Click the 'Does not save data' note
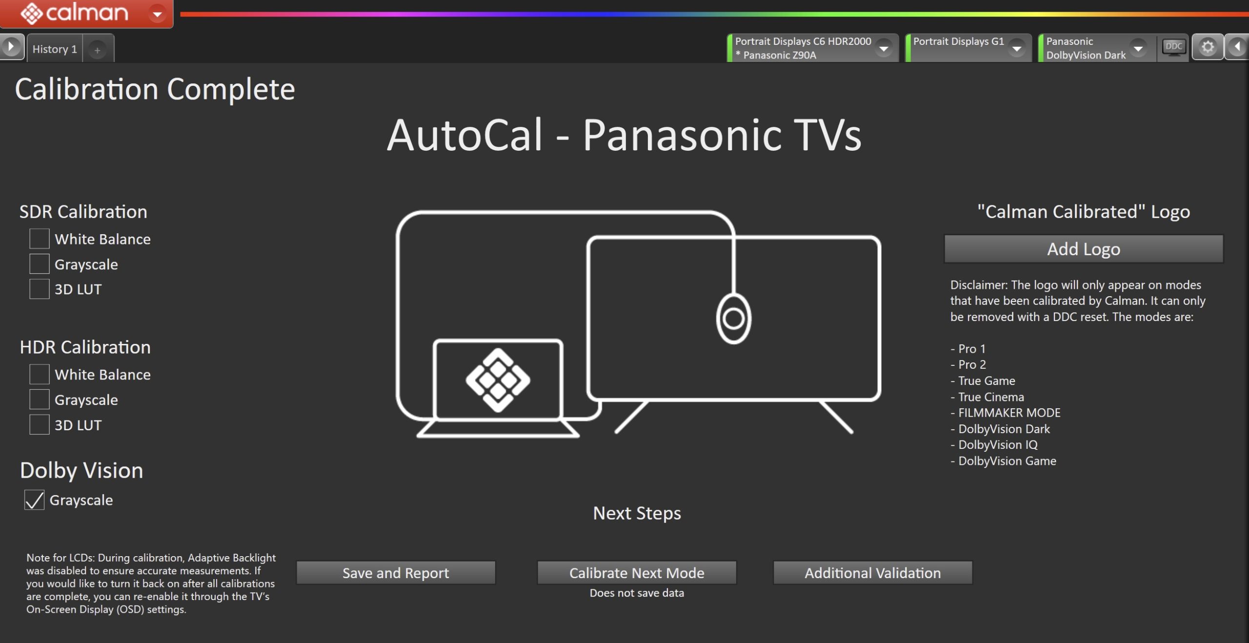This screenshot has width=1249, height=643. [637, 593]
